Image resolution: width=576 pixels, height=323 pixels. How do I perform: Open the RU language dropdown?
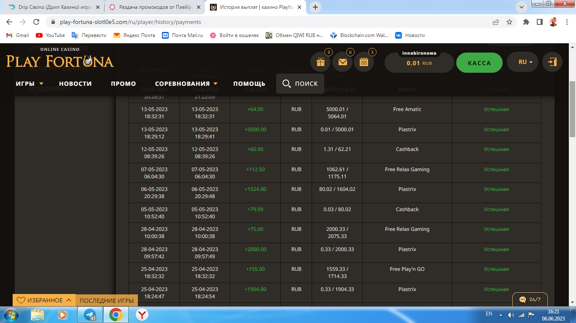pyautogui.click(x=522, y=62)
